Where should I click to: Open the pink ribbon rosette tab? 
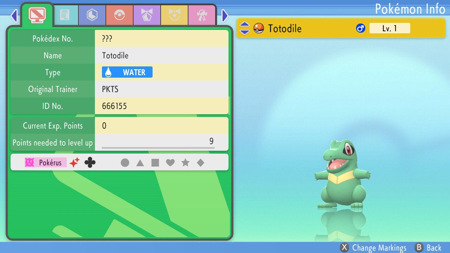tap(202, 15)
